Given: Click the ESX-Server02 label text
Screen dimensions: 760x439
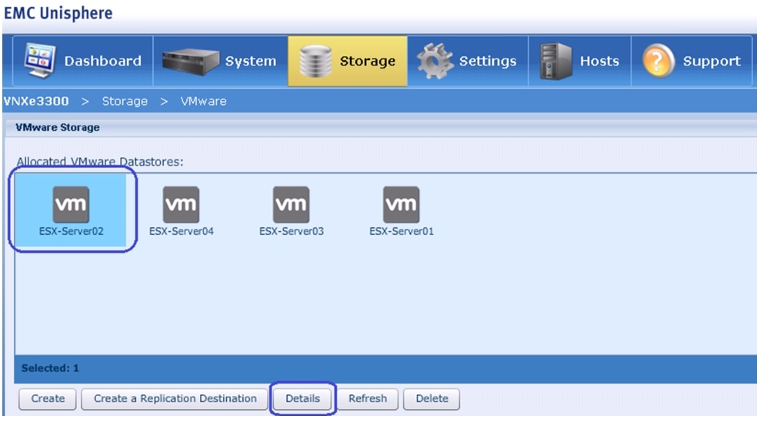Looking at the screenshot, I should click(72, 231).
